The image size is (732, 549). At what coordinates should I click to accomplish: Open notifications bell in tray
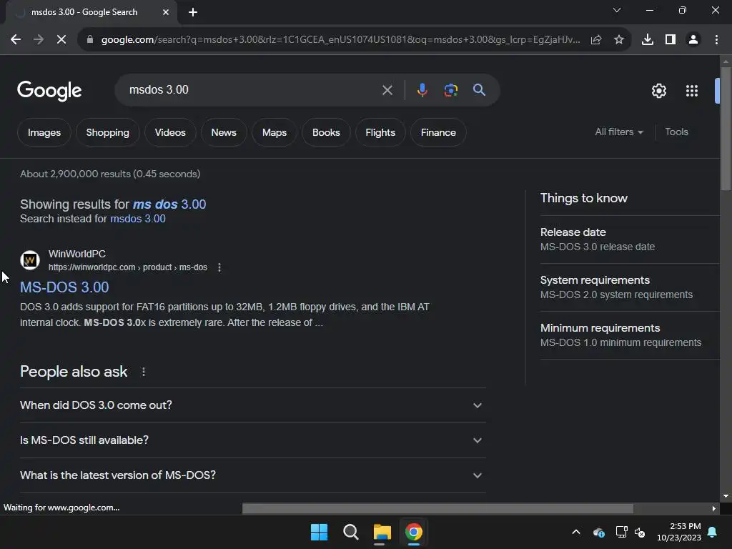pos(713,532)
